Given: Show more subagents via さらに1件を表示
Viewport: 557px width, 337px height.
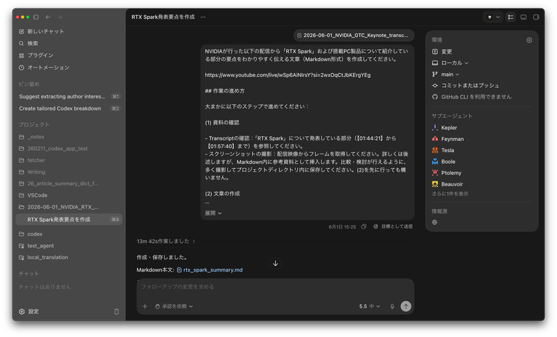Looking at the screenshot, I should coord(450,194).
